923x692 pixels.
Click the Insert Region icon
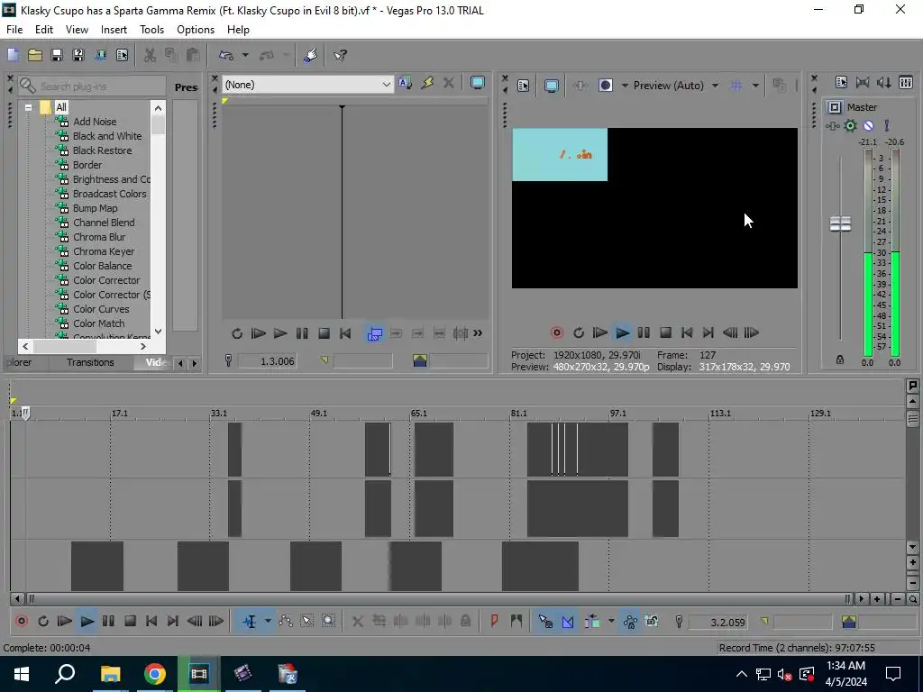point(516,621)
